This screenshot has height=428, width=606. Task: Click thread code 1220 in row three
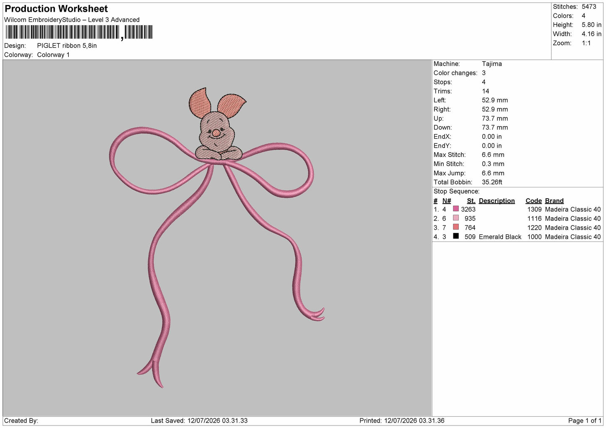coord(534,228)
